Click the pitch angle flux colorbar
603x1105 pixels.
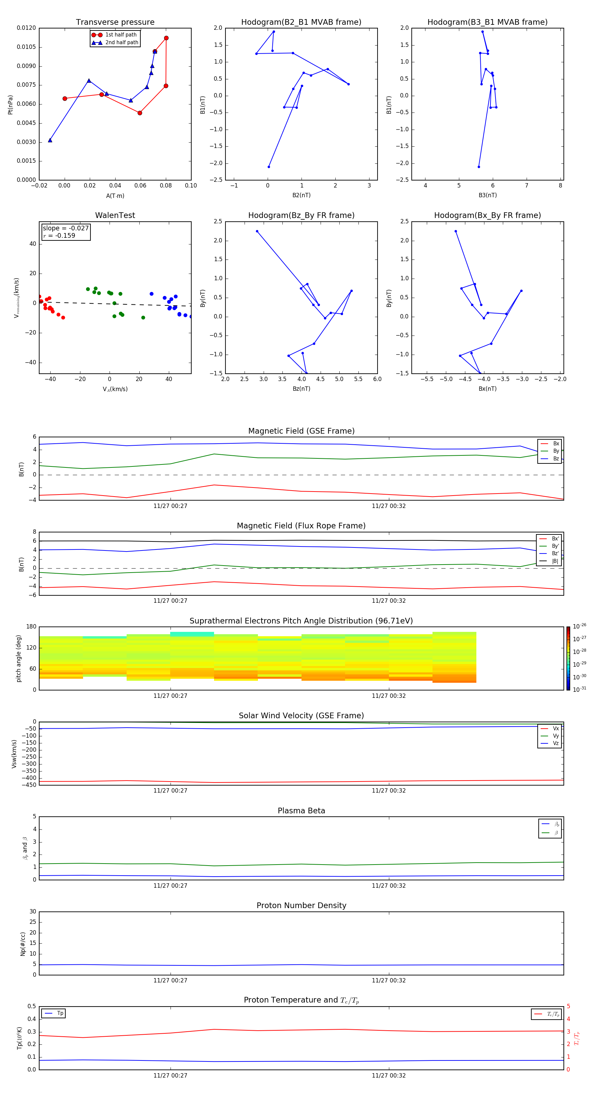pos(568,658)
